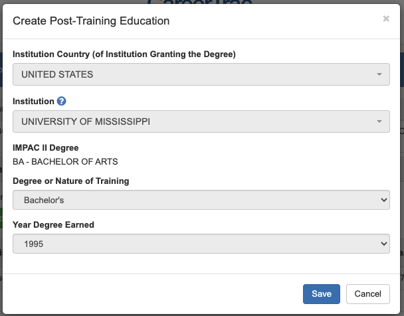Click the Institution label text

coord(33,102)
